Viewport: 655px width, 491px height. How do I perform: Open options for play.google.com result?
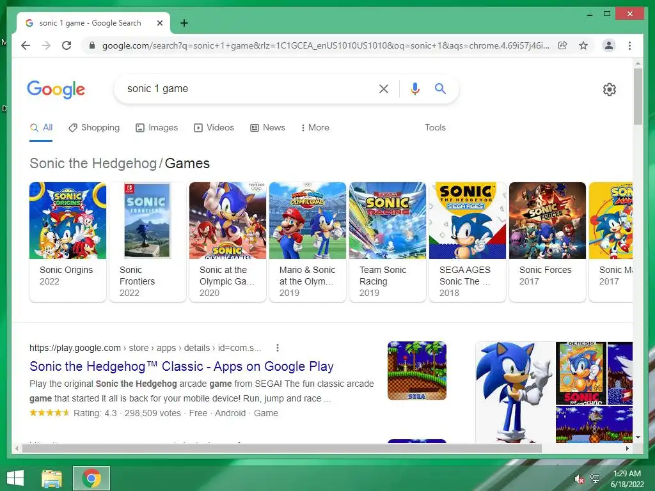pos(278,348)
